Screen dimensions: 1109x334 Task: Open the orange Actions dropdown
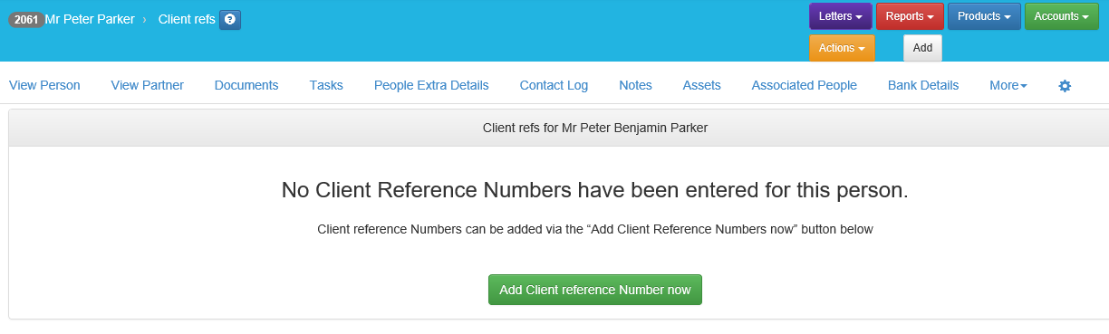tap(842, 48)
